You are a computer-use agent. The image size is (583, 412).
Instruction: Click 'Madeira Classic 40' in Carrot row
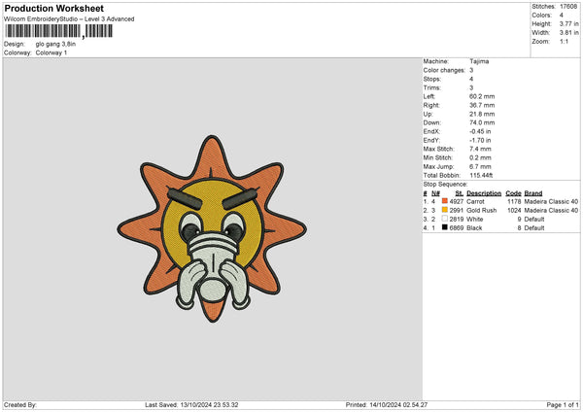click(551, 201)
